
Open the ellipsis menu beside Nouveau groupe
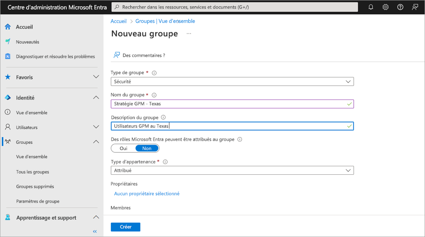tap(189, 34)
